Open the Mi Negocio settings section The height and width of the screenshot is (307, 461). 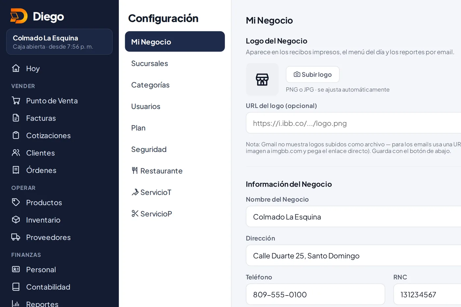tap(175, 41)
